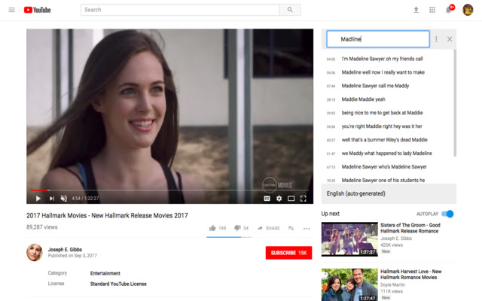482x301 pixels.
Task: Toggle the Autoplay switch
Action: click(447, 214)
